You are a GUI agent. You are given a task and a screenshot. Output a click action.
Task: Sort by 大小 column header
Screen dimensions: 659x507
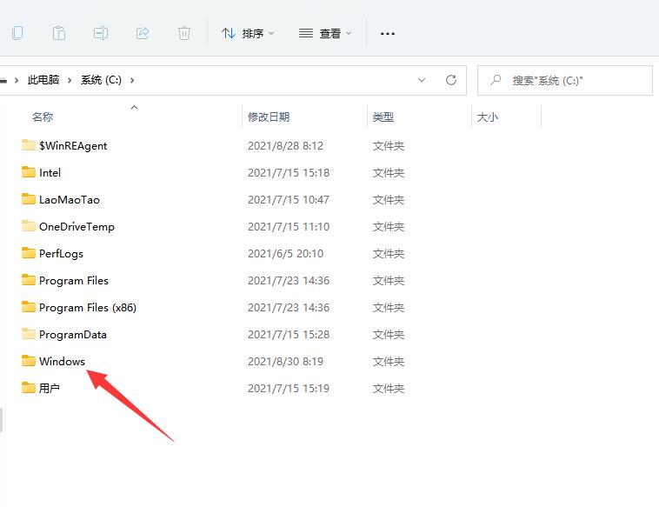tap(487, 117)
